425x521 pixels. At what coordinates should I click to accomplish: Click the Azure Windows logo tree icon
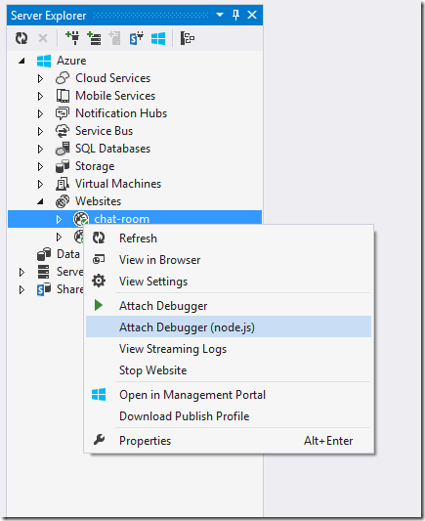click(44, 61)
